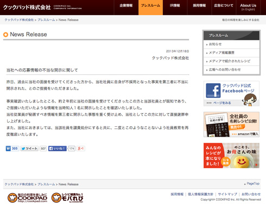Click the 毎日の料理を楽しみにする会社 tagline

coord(240,20)
